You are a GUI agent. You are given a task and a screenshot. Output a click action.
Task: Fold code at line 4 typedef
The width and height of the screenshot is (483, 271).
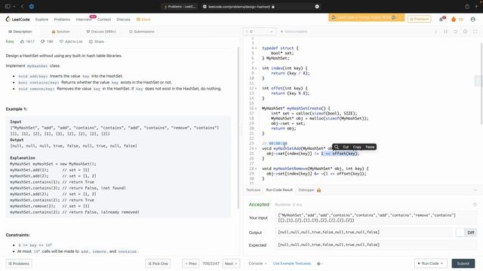(x=256, y=48)
